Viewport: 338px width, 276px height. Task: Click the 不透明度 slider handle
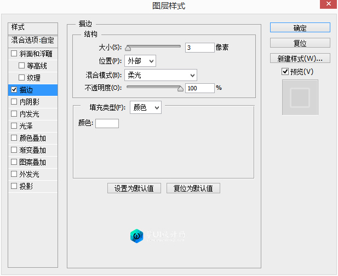click(x=180, y=89)
